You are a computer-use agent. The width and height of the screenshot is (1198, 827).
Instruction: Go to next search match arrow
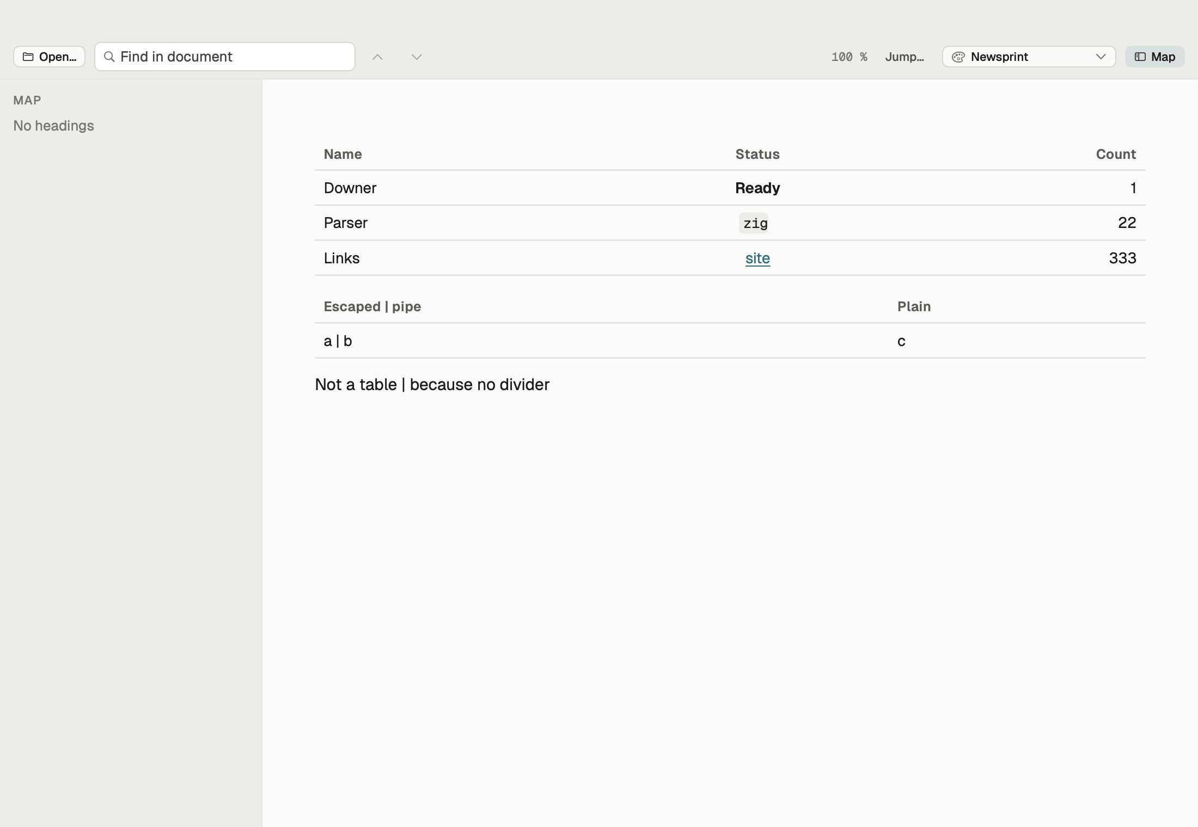click(417, 57)
